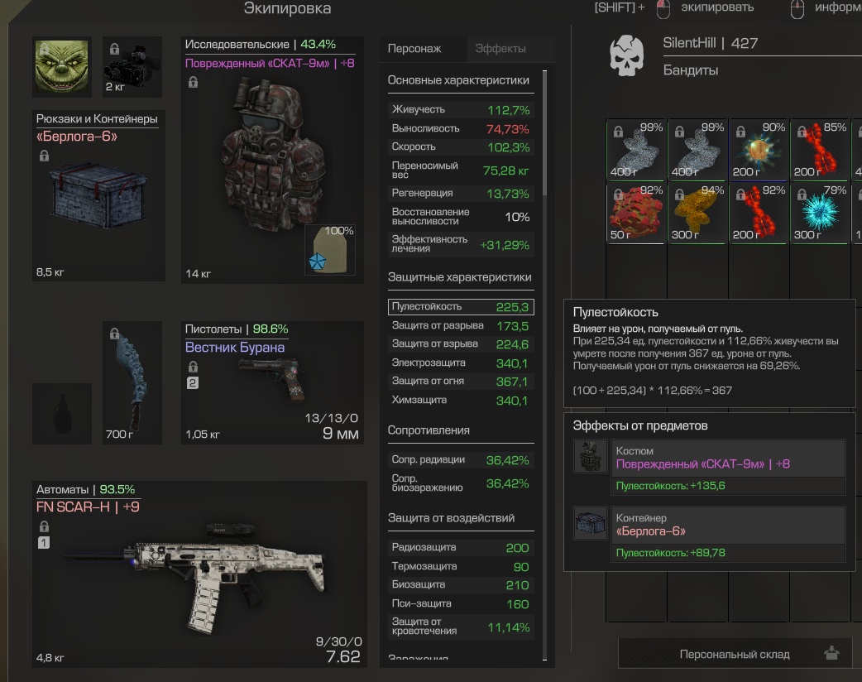Select the blue curved knife item
Viewport: 862px width, 682px height.
click(x=132, y=382)
